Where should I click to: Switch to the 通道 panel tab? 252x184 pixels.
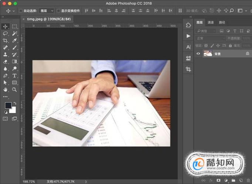[211, 22]
